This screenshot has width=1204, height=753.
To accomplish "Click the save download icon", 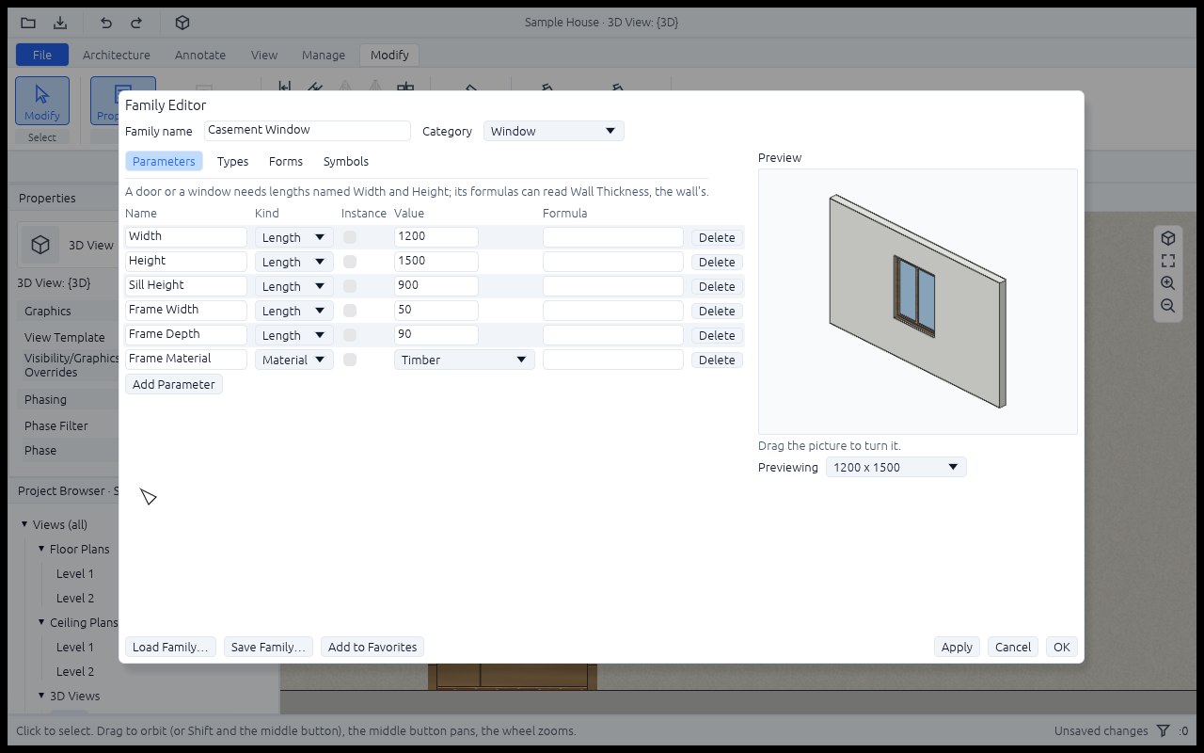I will click(60, 23).
